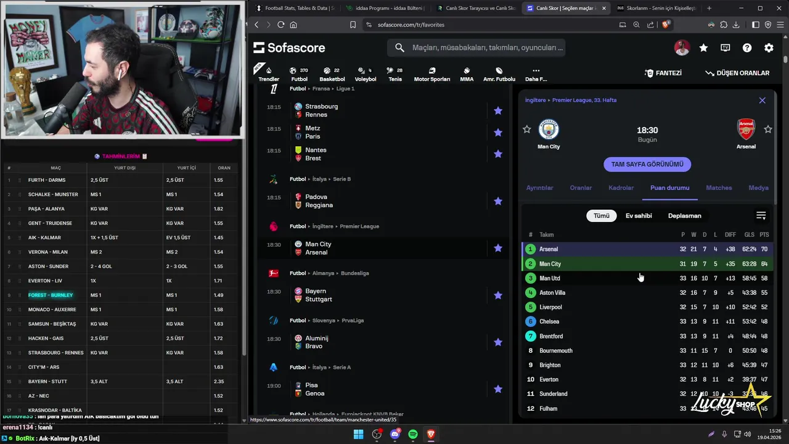Screen dimensions: 789x444
Task: Switch to the Ayrıntılar tab
Action: pos(539,187)
